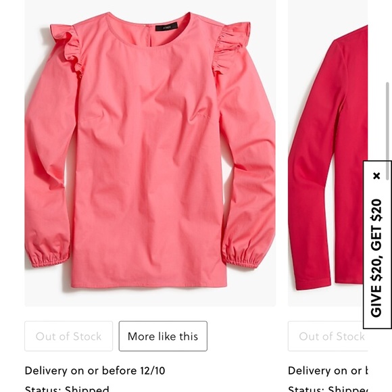Click the black neck label on pink blouse
This screenshot has height=392, width=392.
[166, 26]
